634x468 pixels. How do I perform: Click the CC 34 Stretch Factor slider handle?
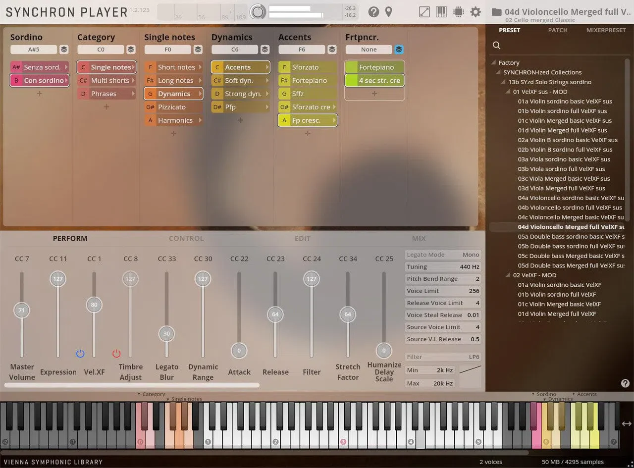point(348,314)
